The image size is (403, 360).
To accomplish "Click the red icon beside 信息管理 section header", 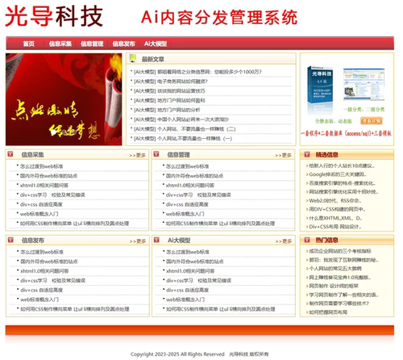I will (x=156, y=154).
